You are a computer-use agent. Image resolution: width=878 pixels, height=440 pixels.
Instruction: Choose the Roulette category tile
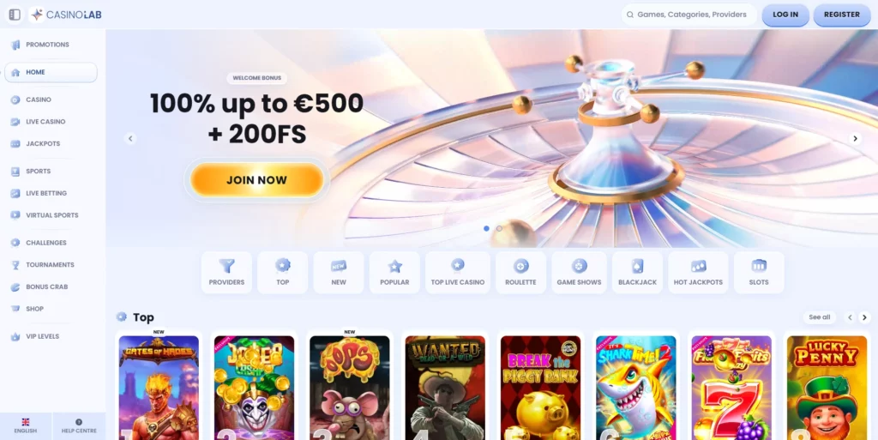(520, 273)
